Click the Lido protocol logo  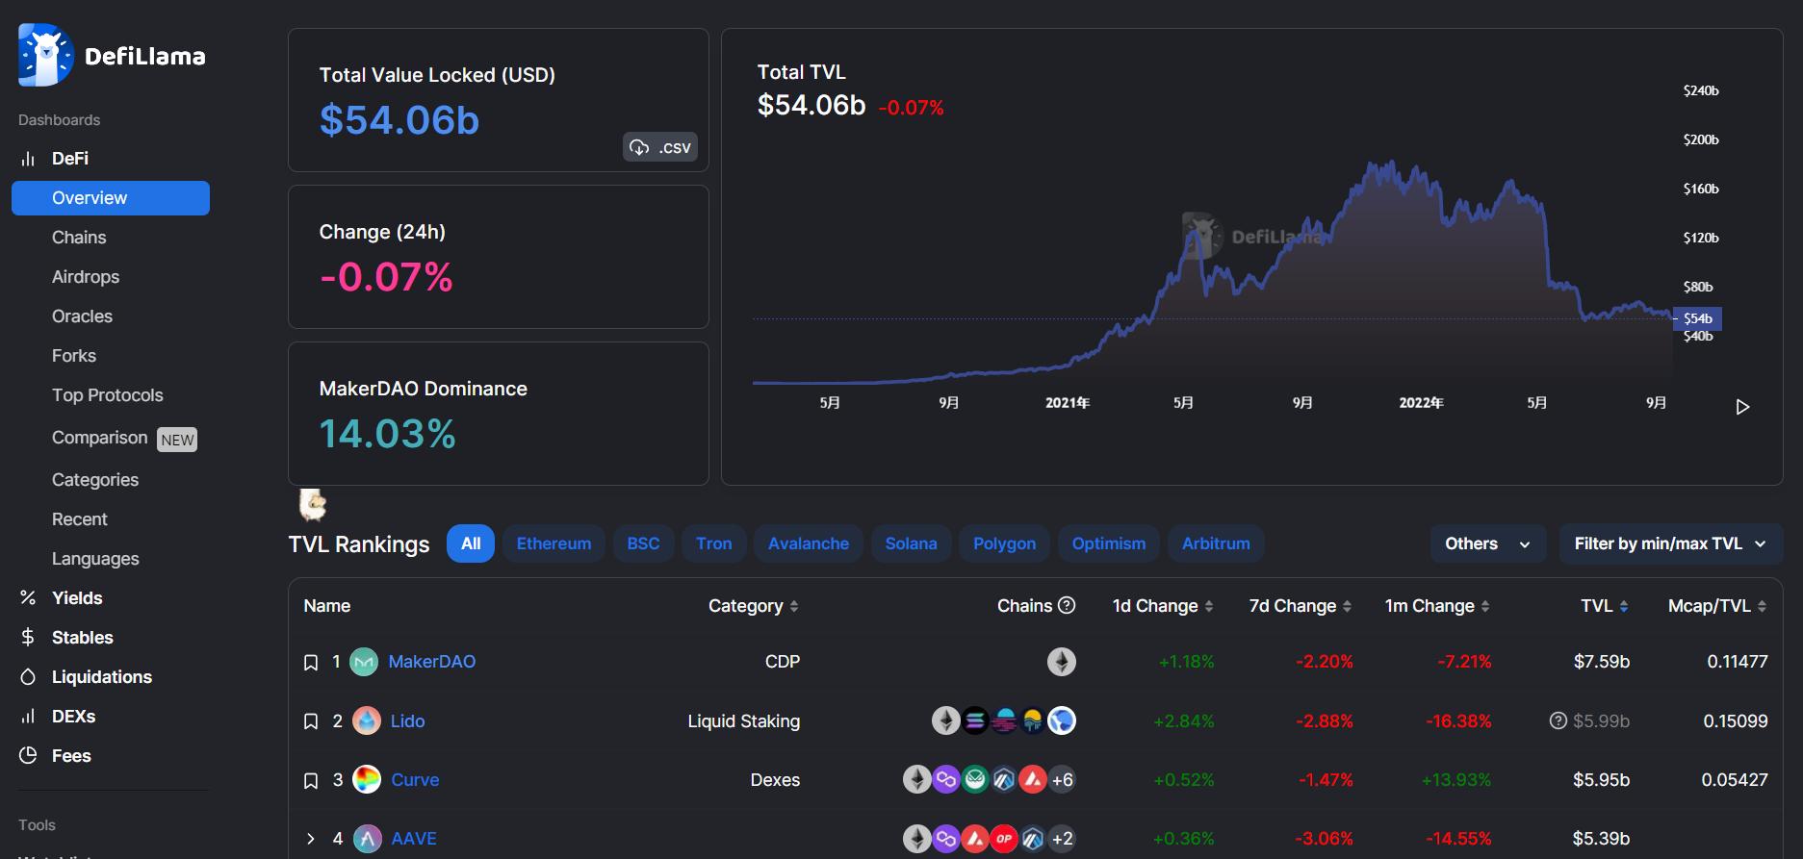click(367, 720)
